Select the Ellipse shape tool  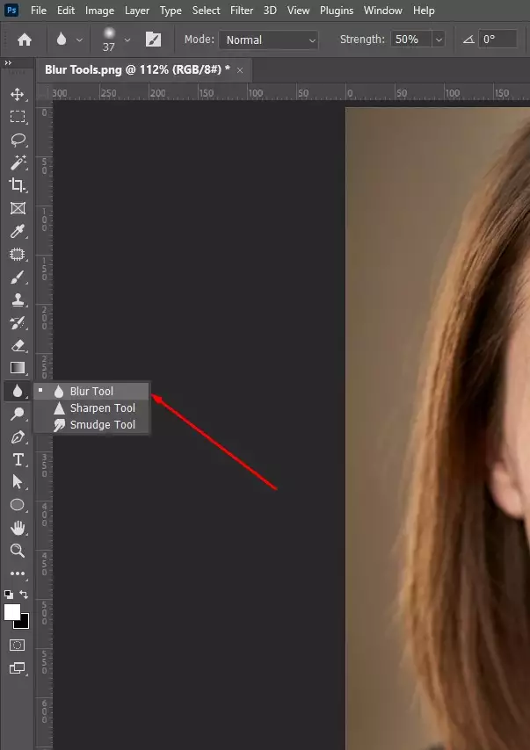coord(18,505)
